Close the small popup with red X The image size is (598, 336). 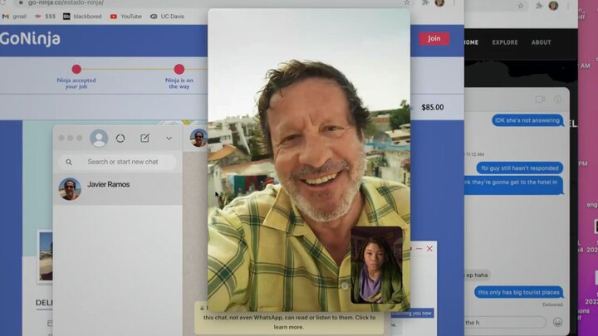(430, 249)
